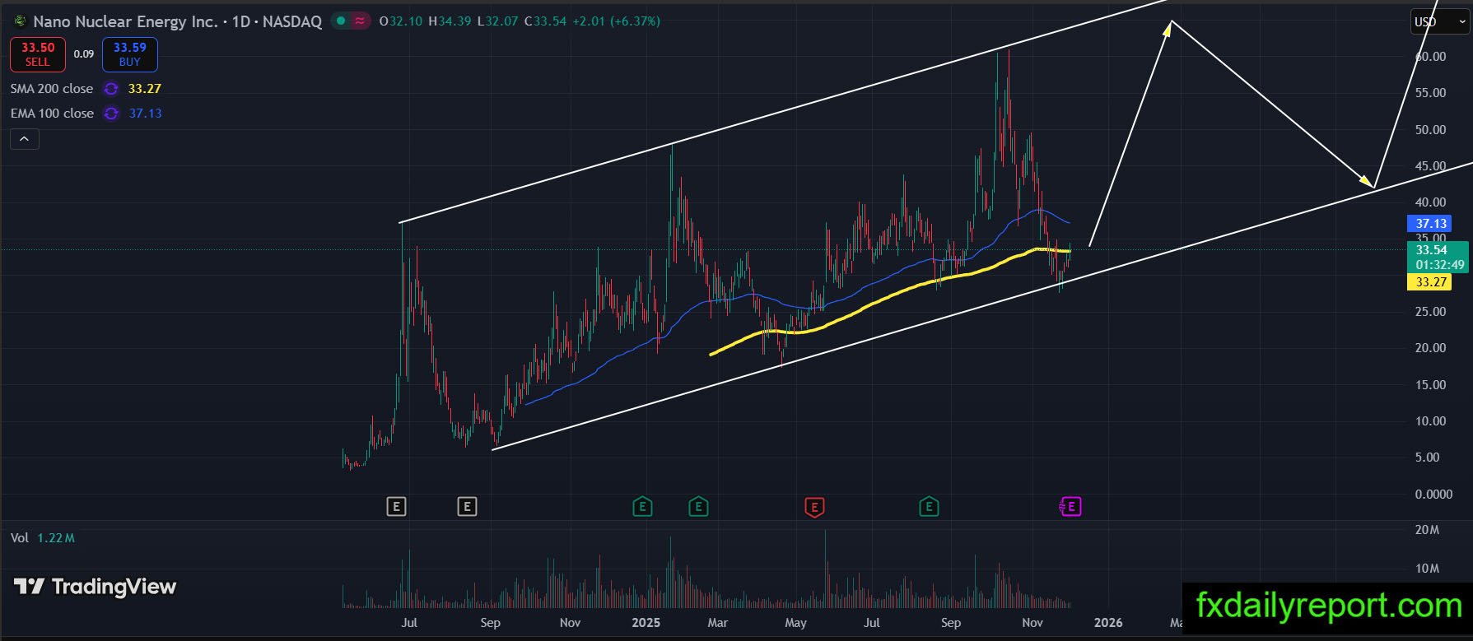This screenshot has height=641, width=1473.
Task: Click the 10M volume scale label
Action: point(1427,569)
